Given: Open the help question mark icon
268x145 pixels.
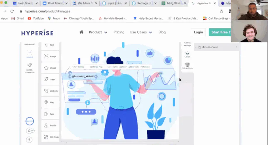Looking at the screenshot, I should (x=29, y=140).
